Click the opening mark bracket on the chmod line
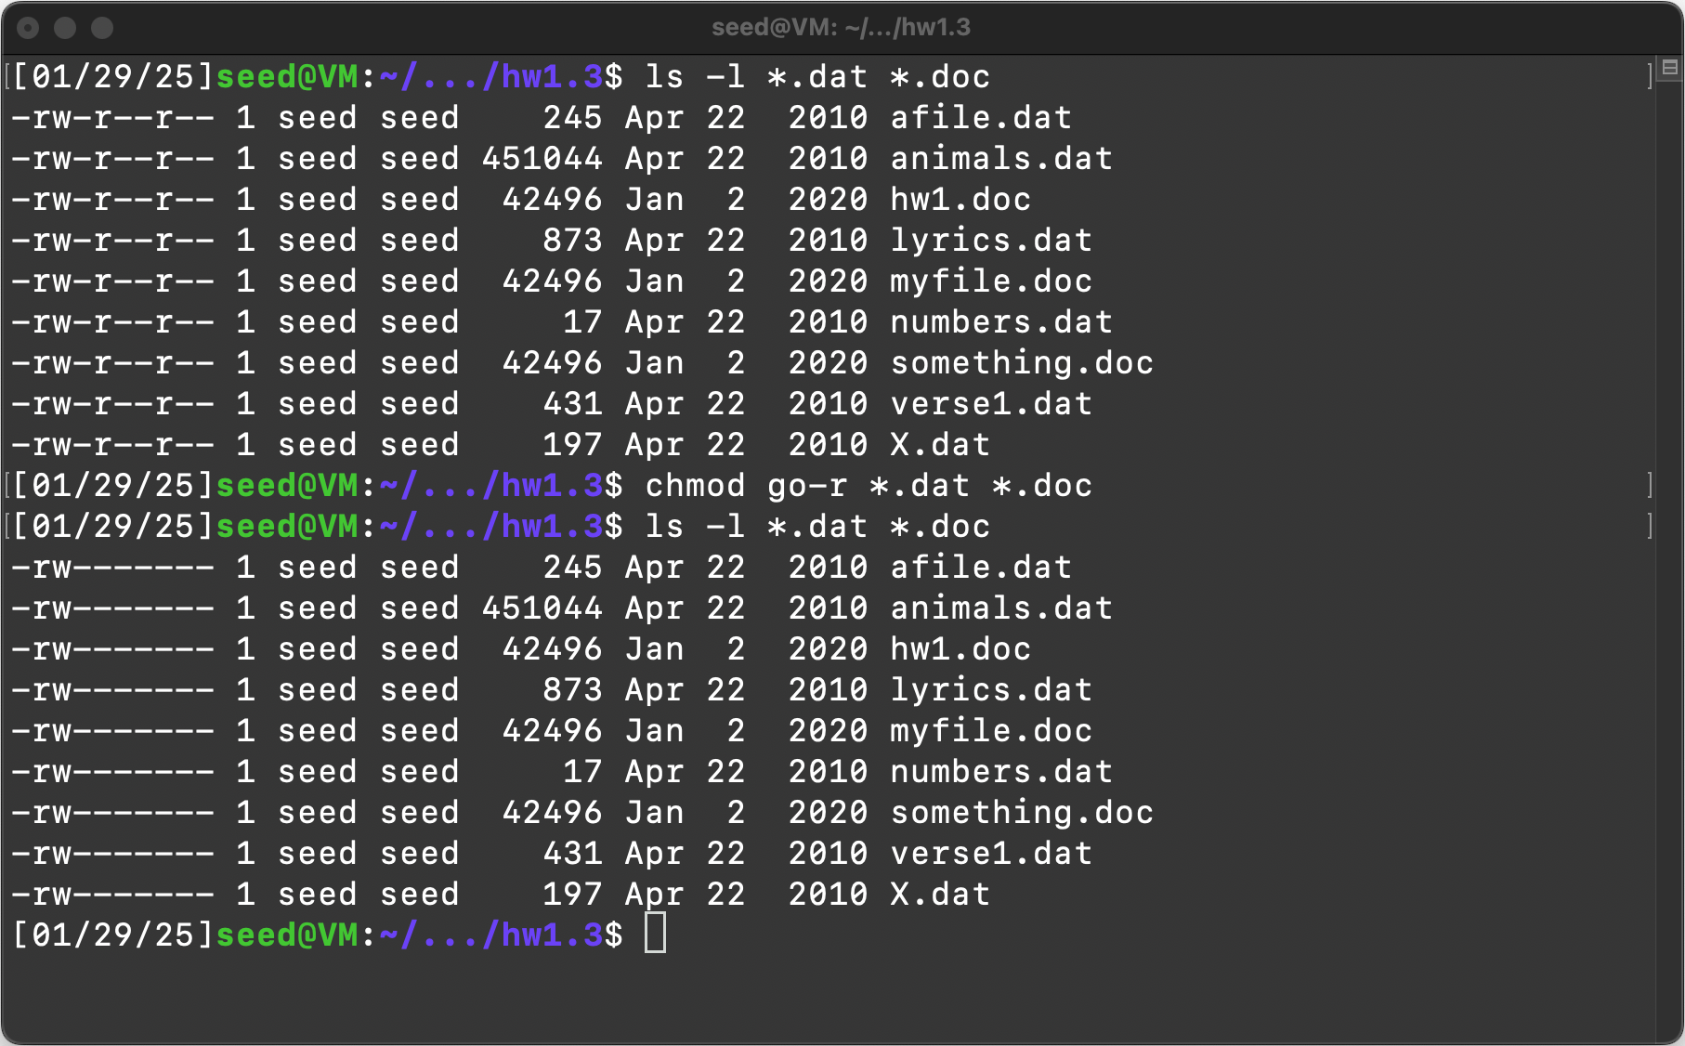This screenshot has height=1046, width=1685. tap(8, 485)
